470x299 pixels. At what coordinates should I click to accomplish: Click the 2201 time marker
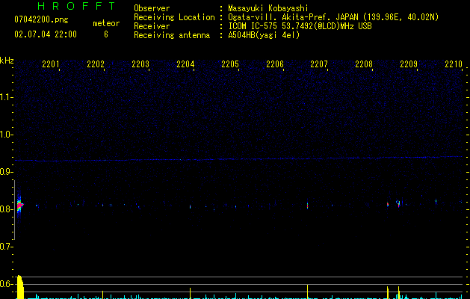pos(50,64)
